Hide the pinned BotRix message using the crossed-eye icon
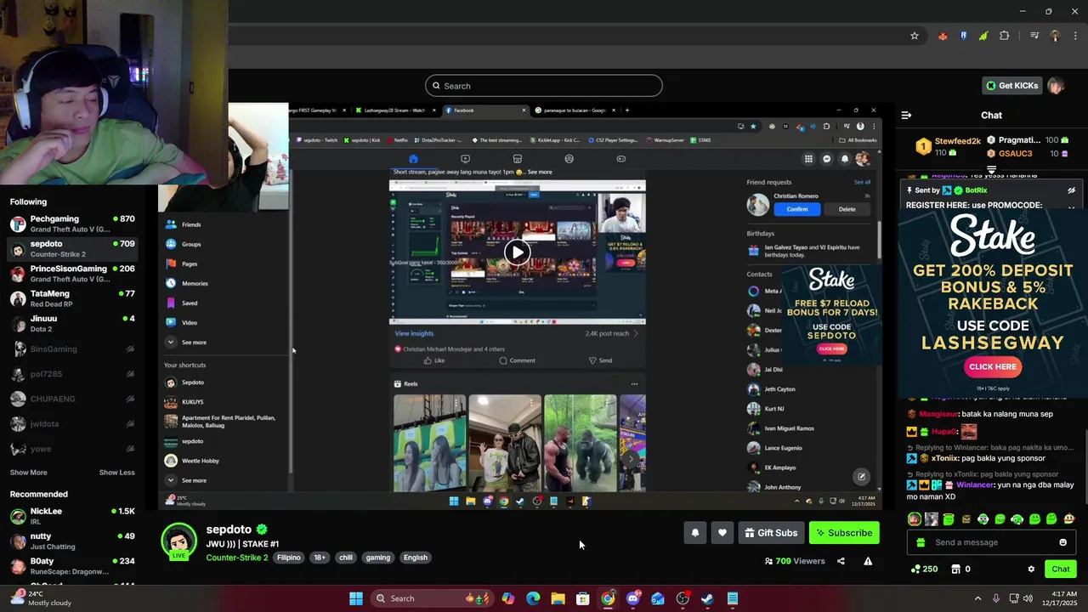 (x=1071, y=190)
